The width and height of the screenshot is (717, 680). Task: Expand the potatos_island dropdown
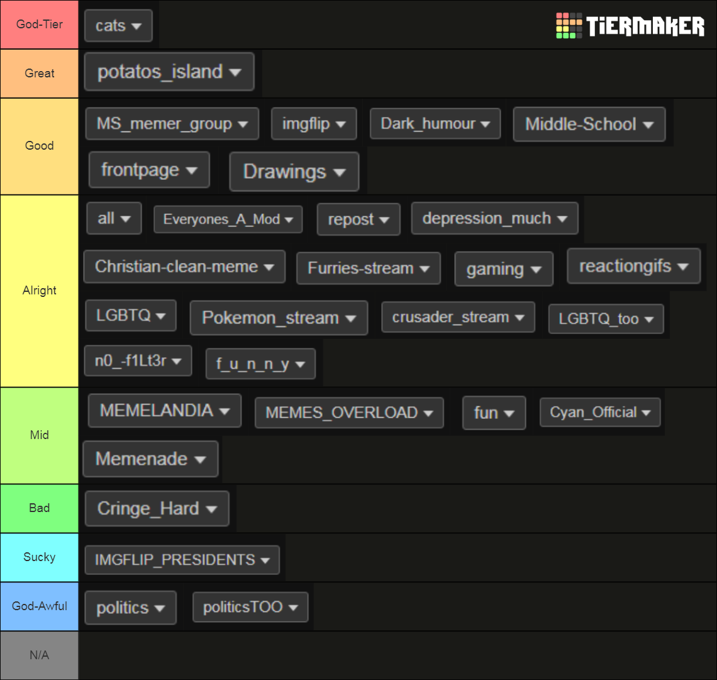point(169,72)
